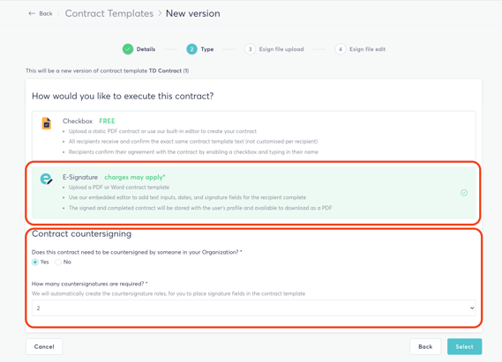Click the bottom Back button
Image resolution: width=502 pixels, height=362 pixels.
click(425, 347)
